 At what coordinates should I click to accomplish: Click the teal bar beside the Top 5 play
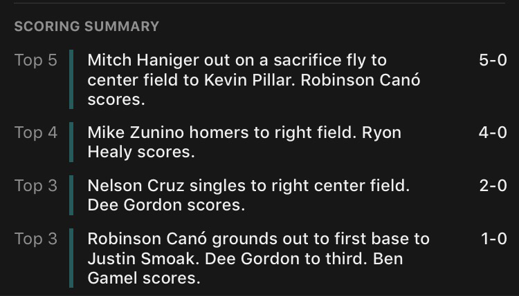71,79
